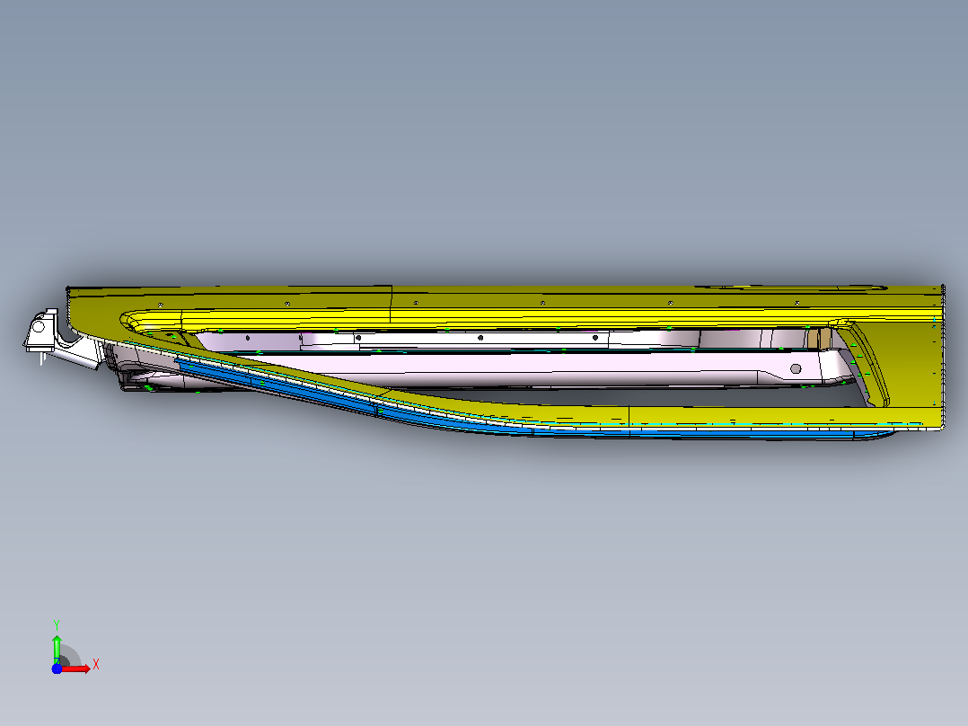Click the green Y axis arrow on the triad
The image size is (968, 726).
pyautogui.click(x=57, y=649)
